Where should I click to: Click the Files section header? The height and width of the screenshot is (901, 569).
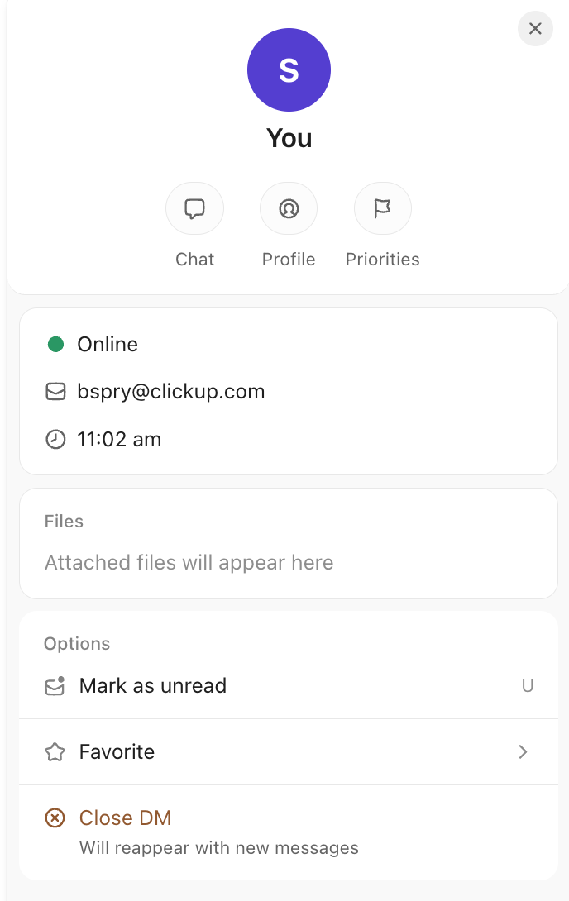pyautogui.click(x=64, y=522)
